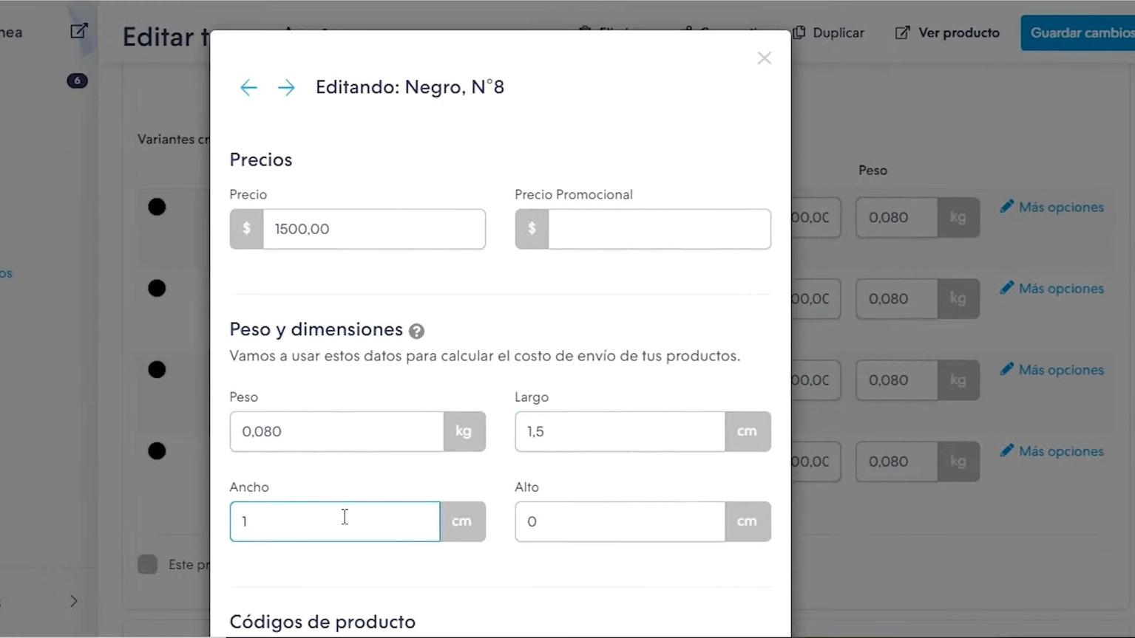Save with the Guardar cambios button

[x=1078, y=32]
